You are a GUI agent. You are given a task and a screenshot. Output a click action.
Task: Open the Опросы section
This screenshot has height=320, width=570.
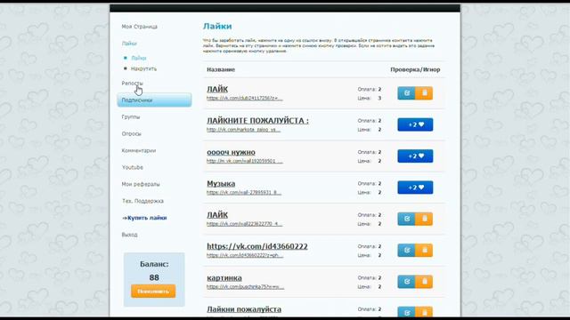point(131,134)
